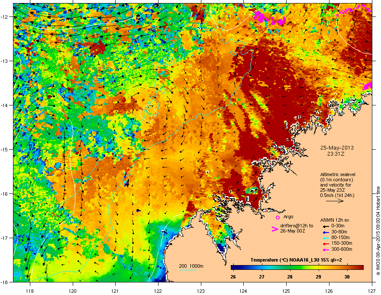Click the latitude axis label -12

[4, 17]
